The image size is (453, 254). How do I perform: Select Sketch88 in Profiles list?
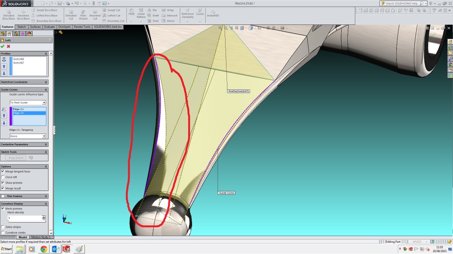18,59
